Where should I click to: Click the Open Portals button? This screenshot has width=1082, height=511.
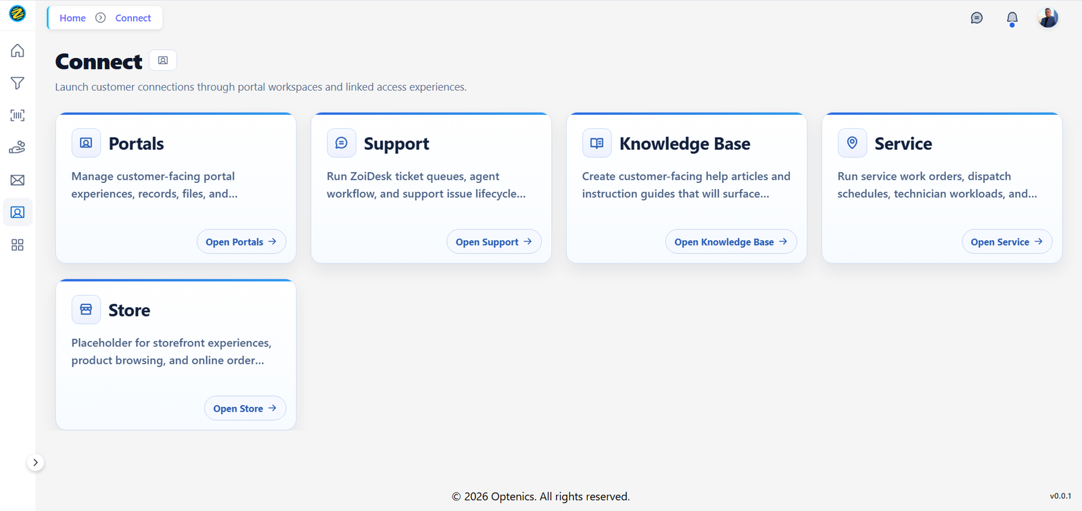click(241, 242)
